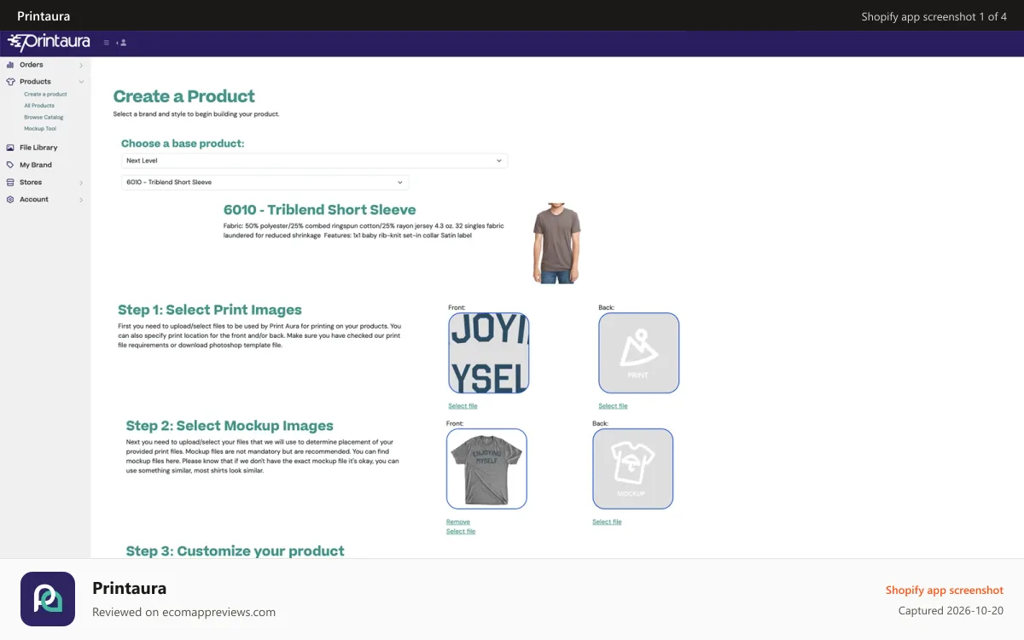
Task: Click the Printaura logo in header
Action: pyautogui.click(x=49, y=43)
